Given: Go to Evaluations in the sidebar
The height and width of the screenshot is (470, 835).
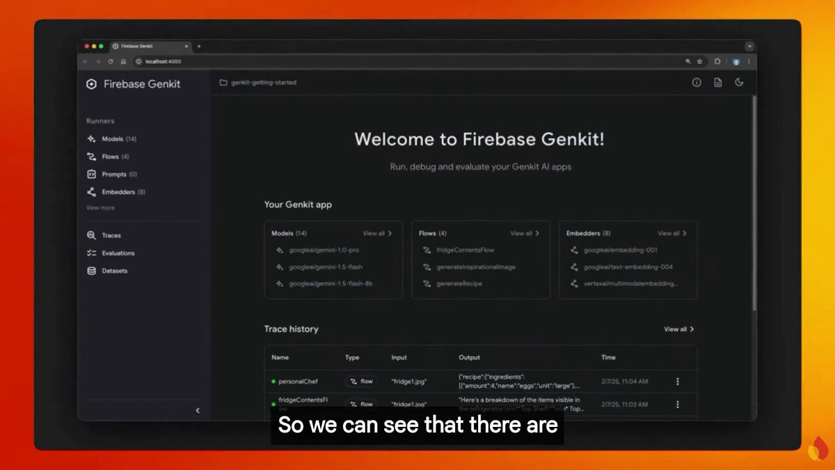Looking at the screenshot, I should tap(111, 253).
